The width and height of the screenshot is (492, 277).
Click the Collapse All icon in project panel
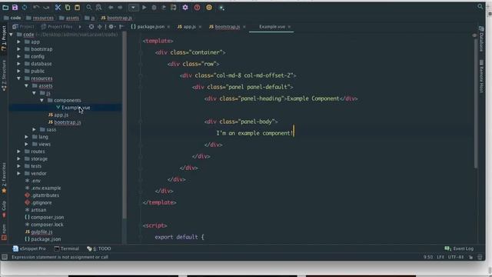[x=100, y=27]
